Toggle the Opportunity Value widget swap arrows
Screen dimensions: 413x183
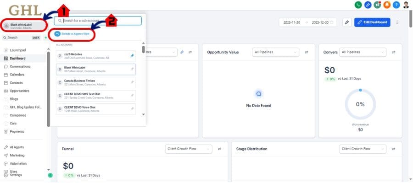pyautogui.click(x=307, y=52)
